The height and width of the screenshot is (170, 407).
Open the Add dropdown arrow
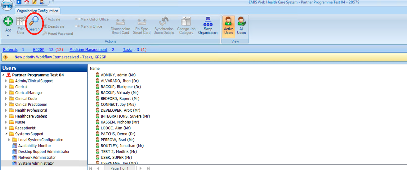coord(8,35)
